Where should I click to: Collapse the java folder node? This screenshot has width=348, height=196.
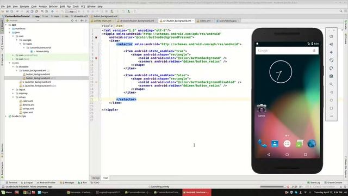[x=10, y=33]
